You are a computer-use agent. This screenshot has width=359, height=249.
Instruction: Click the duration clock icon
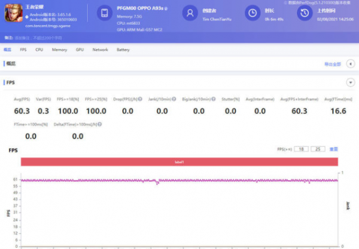(252, 13)
